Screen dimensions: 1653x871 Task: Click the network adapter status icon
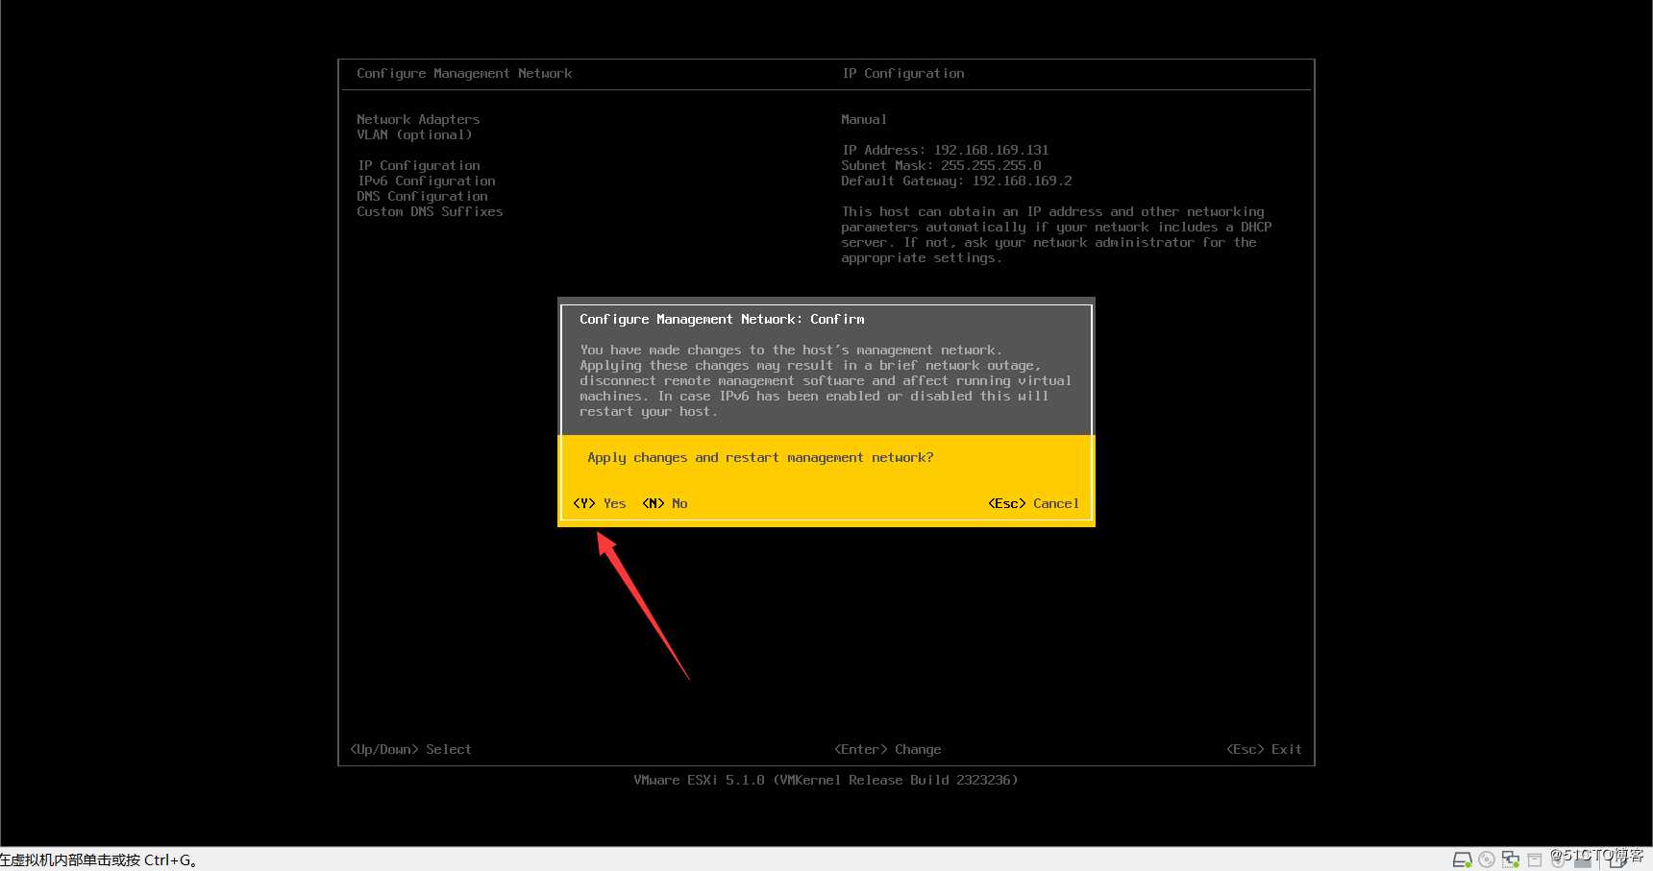[x=1511, y=859]
